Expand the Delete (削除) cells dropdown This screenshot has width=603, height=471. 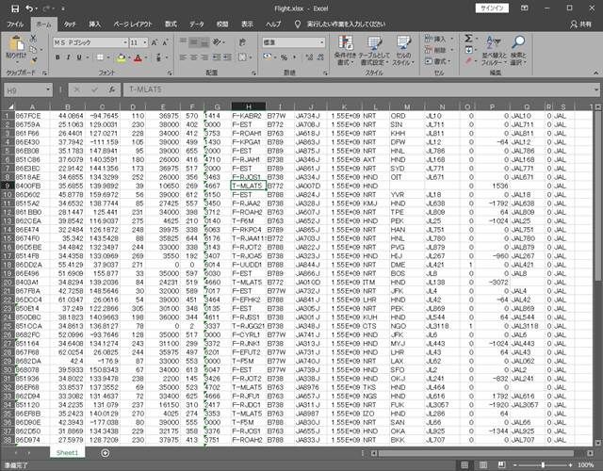(452, 50)
